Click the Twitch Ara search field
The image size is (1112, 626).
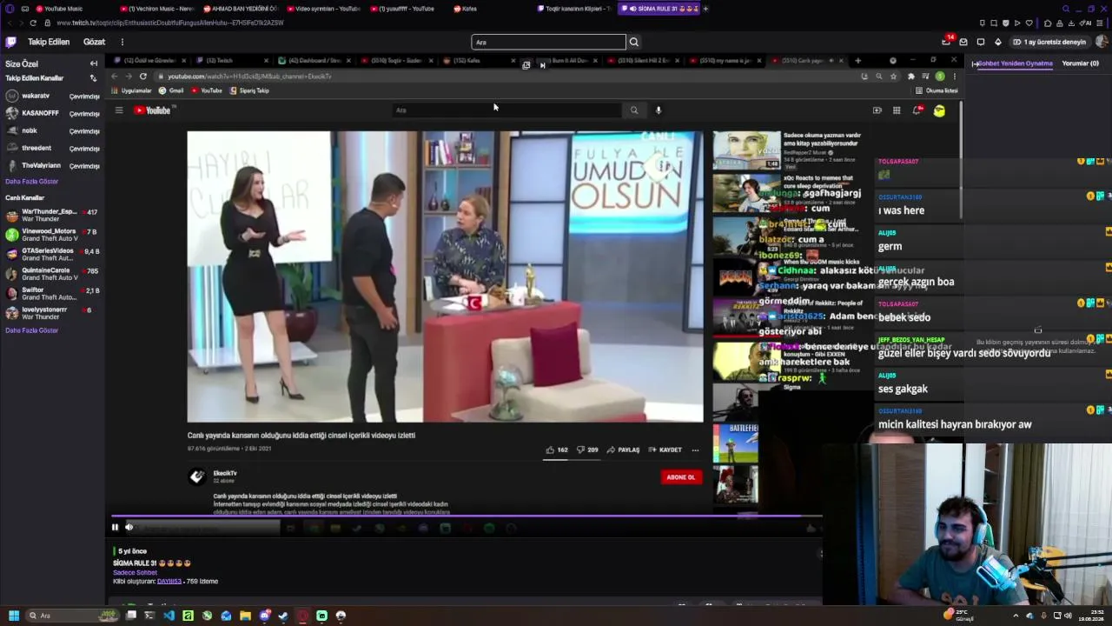coord(548,42)
